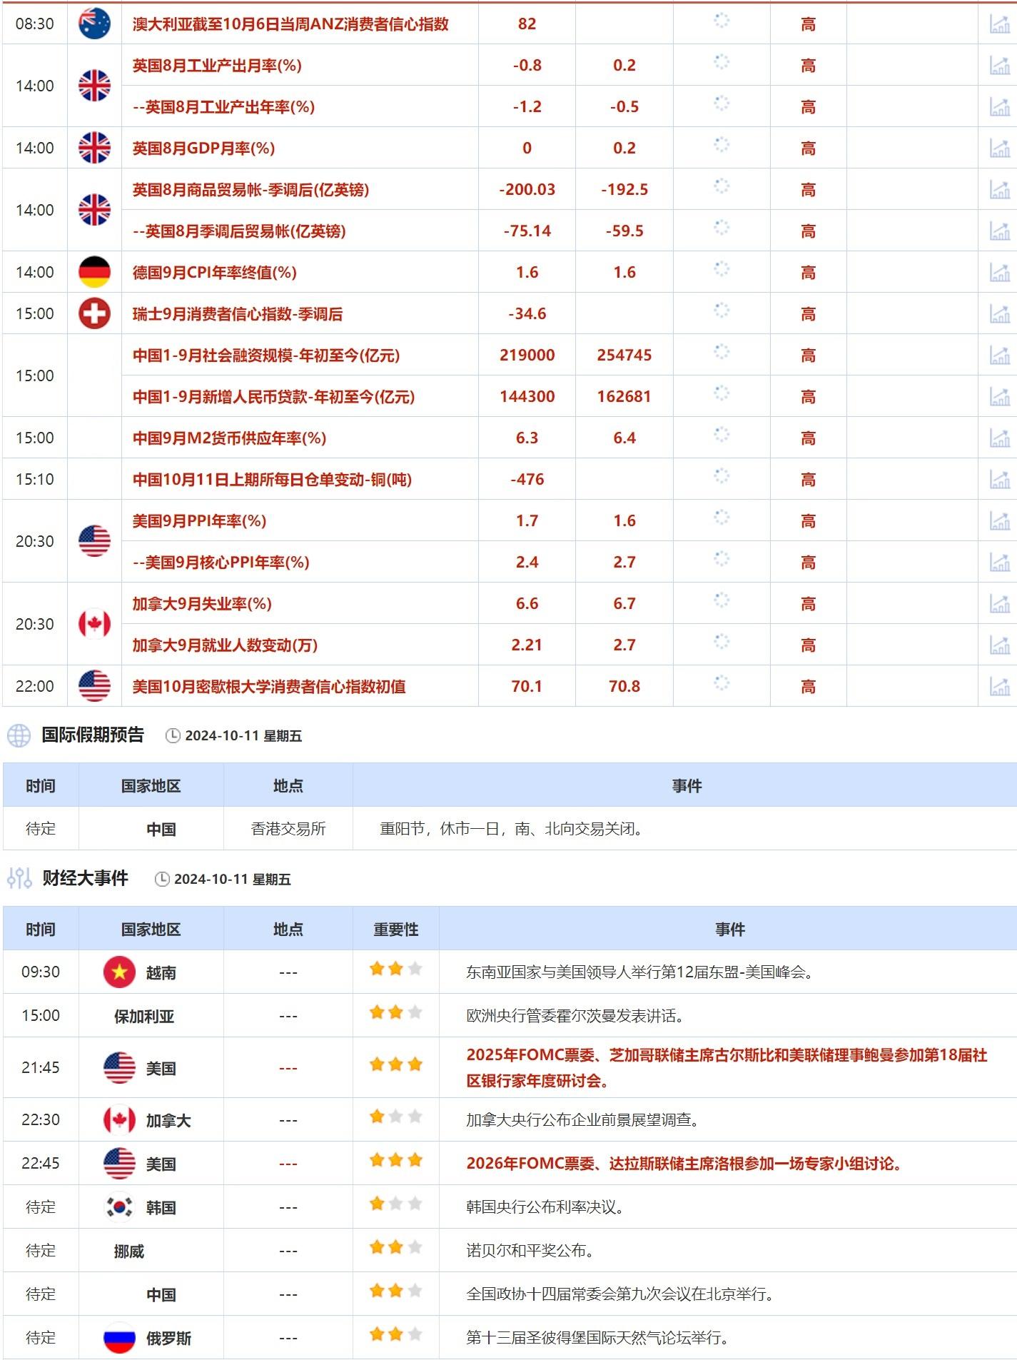This screenshot has width=1017, height=1360.
Task: Open chart icon for Australia ANZ confidence index
Action: (x=999, y=24)
